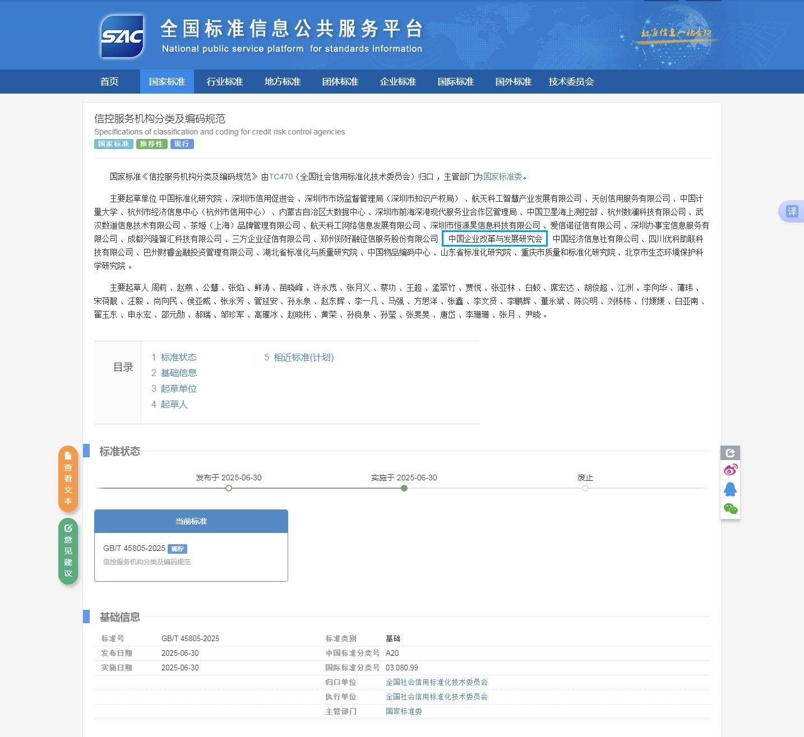Follow the TC470 link
The image size is (804, 737).
pos(281,177)
